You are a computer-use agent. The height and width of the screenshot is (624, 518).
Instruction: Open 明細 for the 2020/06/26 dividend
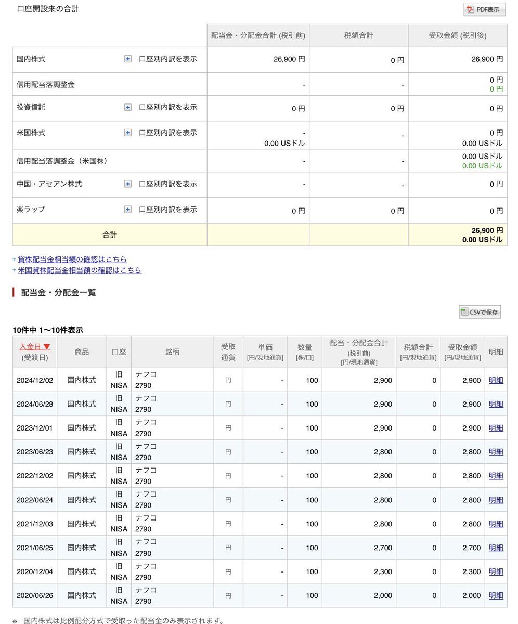pos(496,595)
